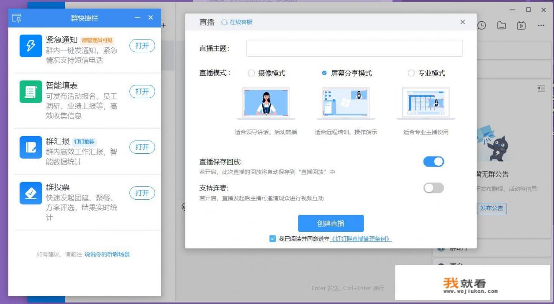
Task: Click the 群快捷栏 title text
Action: (x=85, y=18)
